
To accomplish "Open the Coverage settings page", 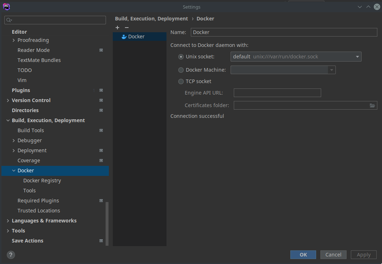I will click(29, 160).
